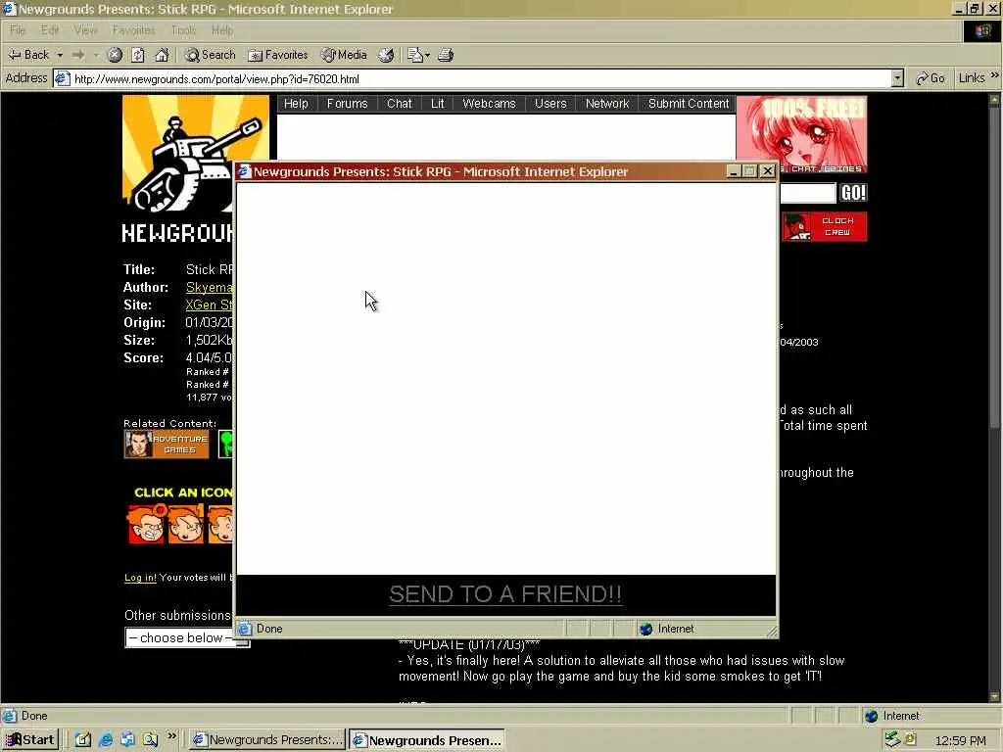Click scrollbar down arrow of main window
The image size is (1003, 752).
994,696
